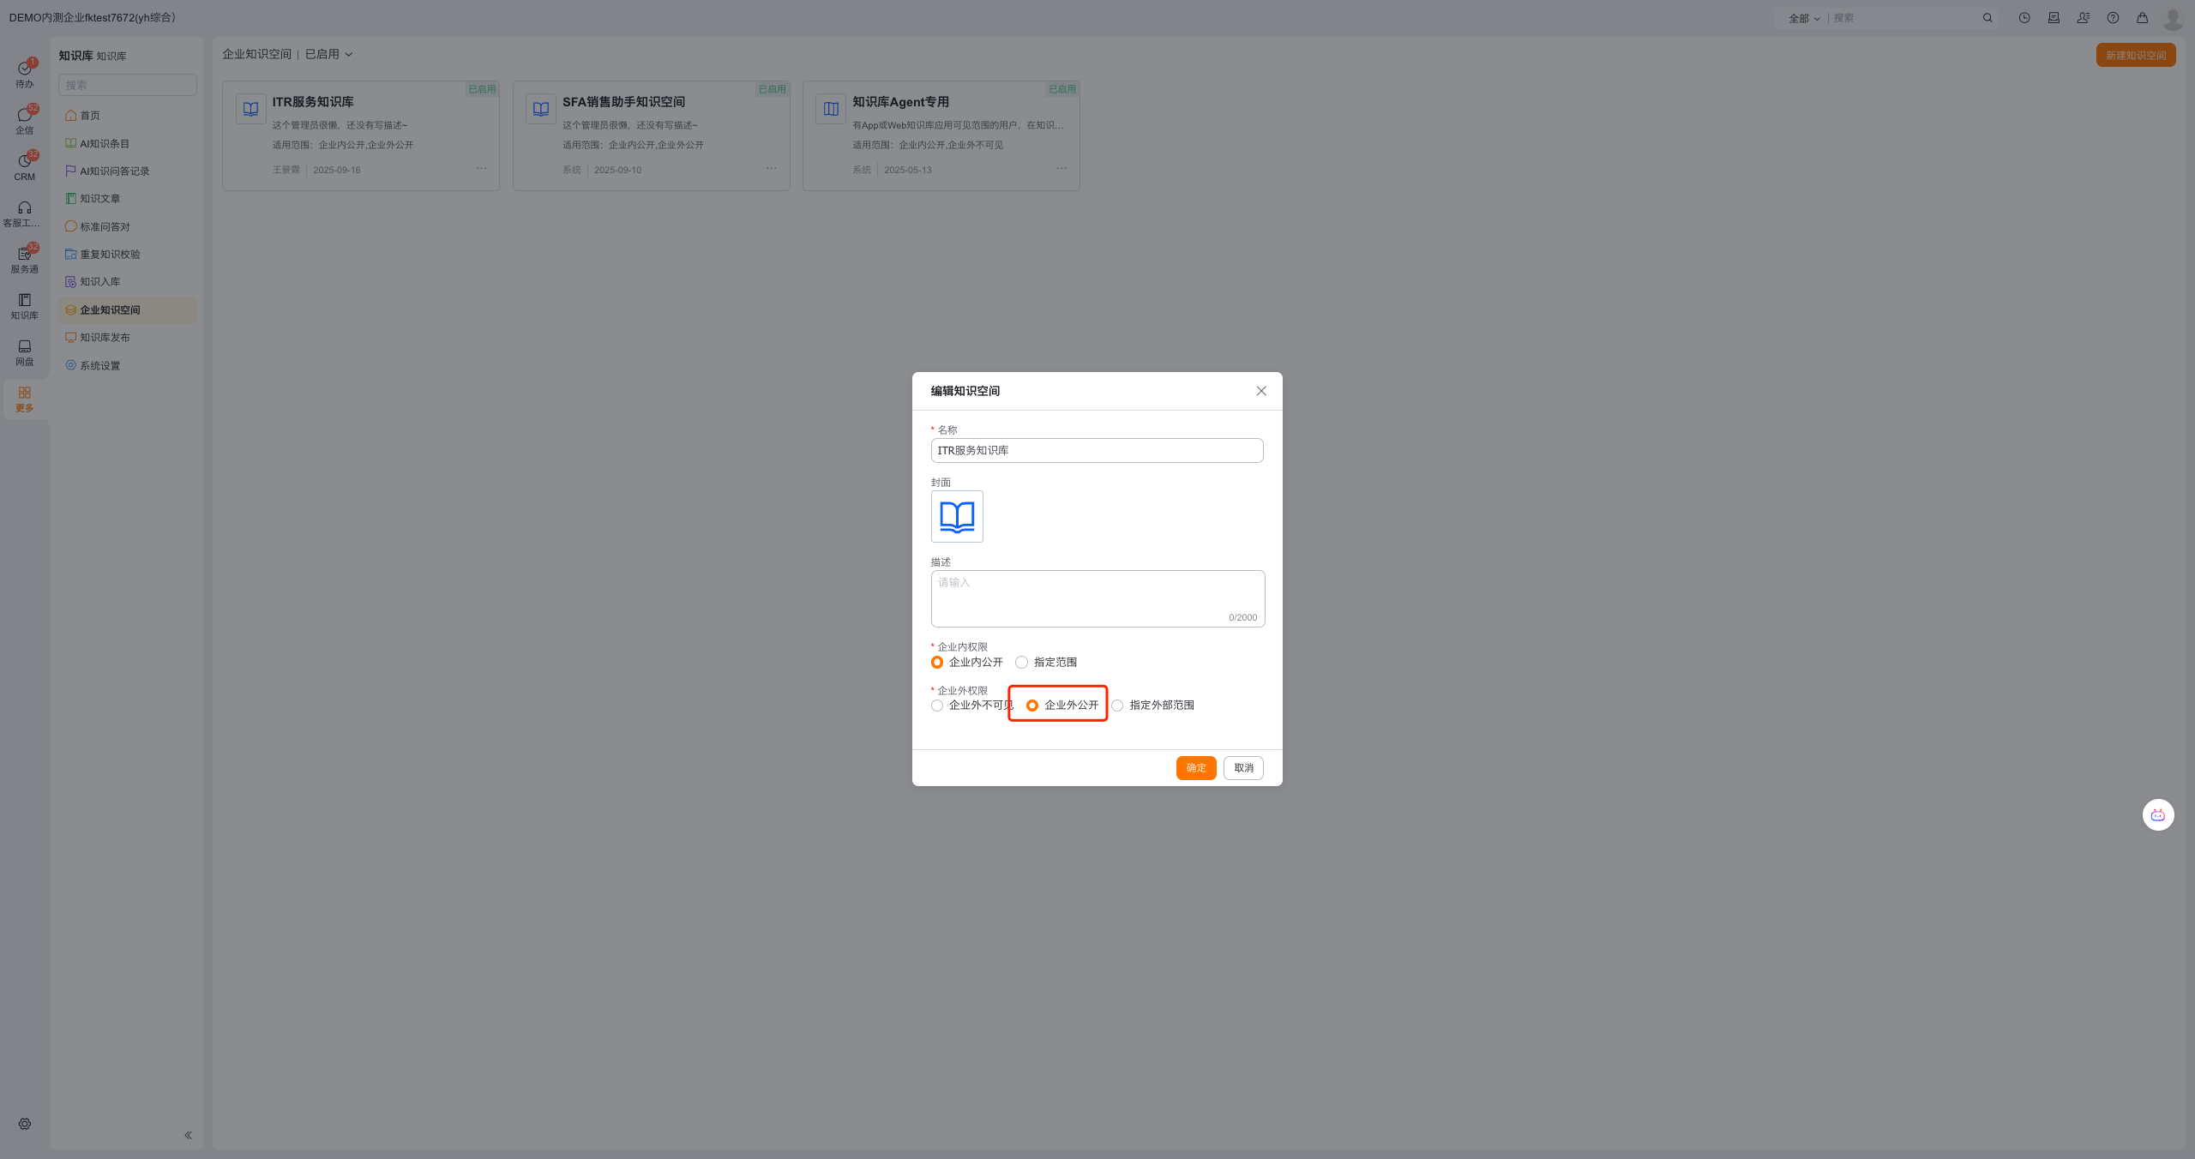
Task: Click the 确定 confirm button
Action: (1195, 768)
